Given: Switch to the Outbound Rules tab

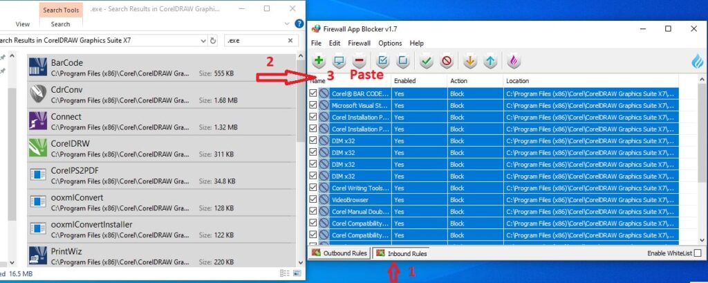Looking at the screenshot, I should tap(339, 253).
